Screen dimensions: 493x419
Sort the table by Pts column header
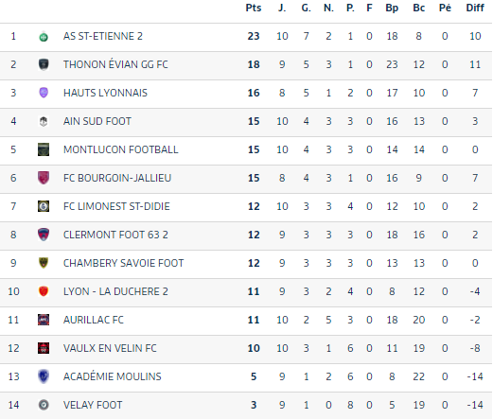(x=254, y=8)
